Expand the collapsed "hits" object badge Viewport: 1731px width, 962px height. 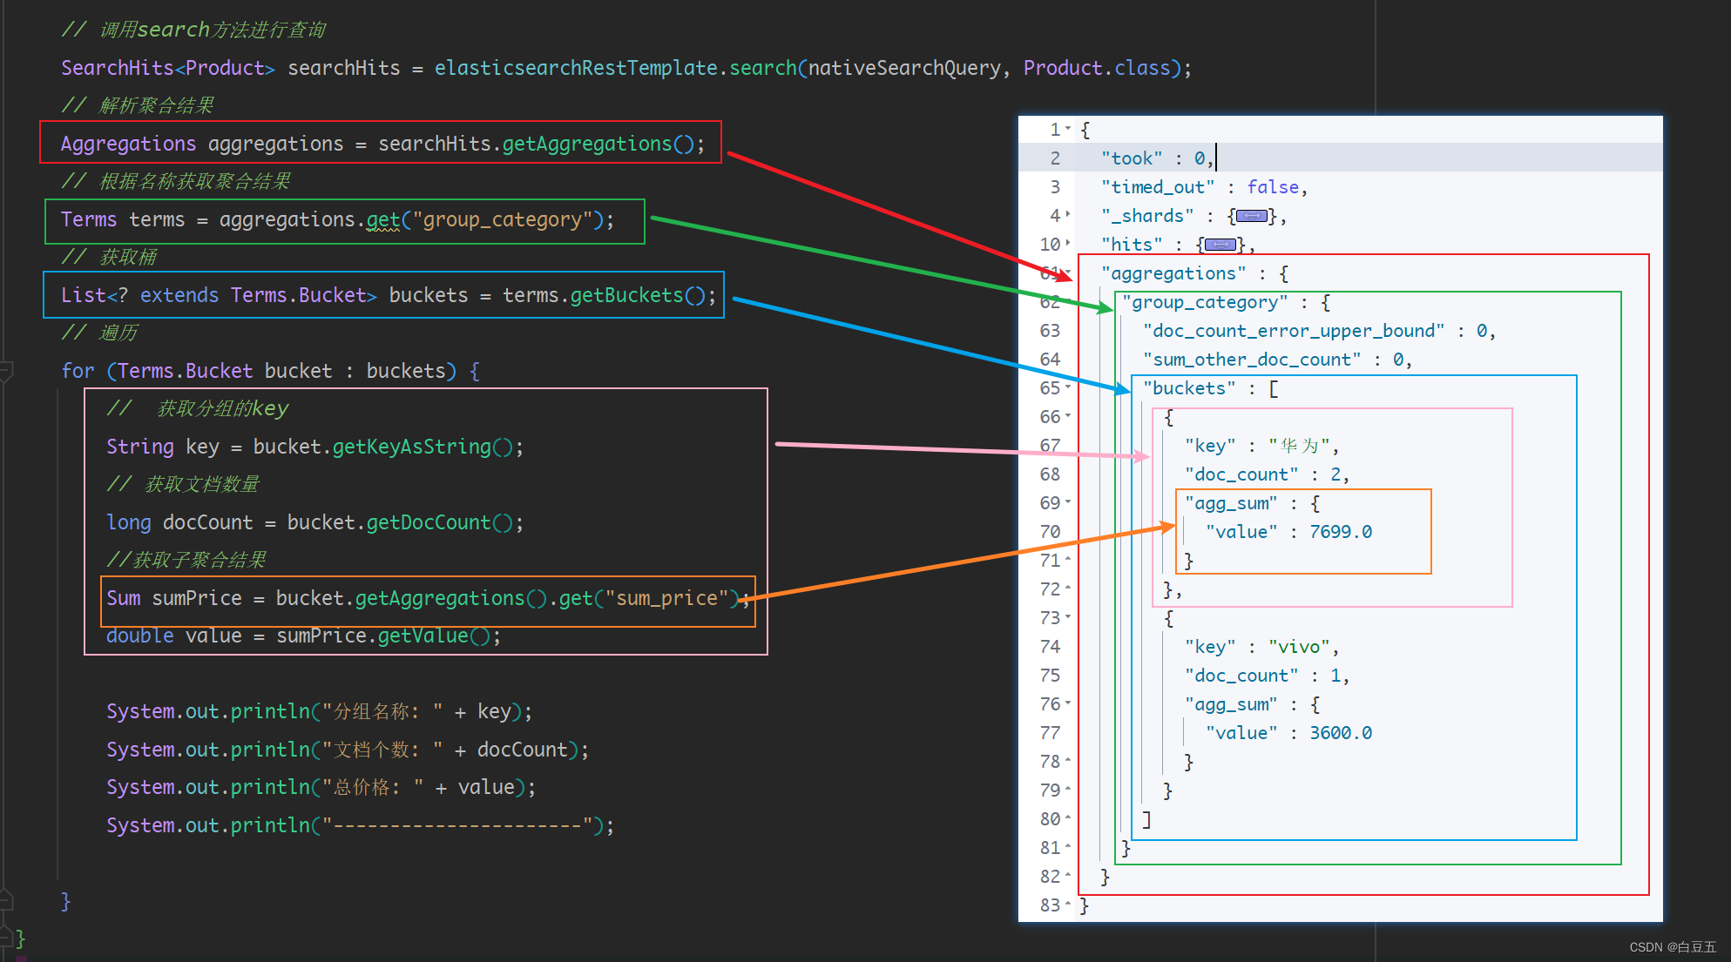(x=1220, y=245)
